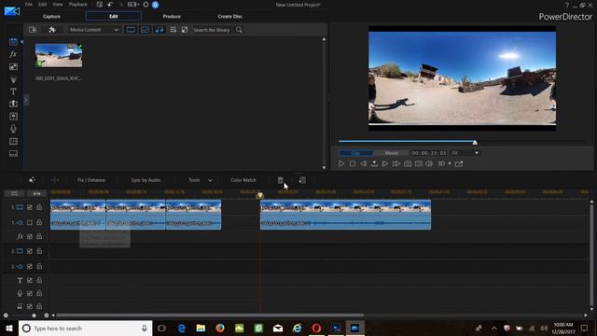
Task: Click the Magic Tools wand icon above timeline
Action: [32, 180]
